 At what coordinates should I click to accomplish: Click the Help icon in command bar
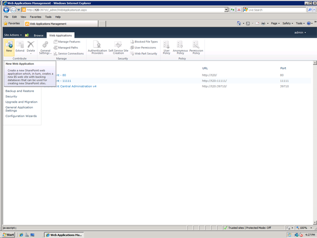tap(309, 24)
